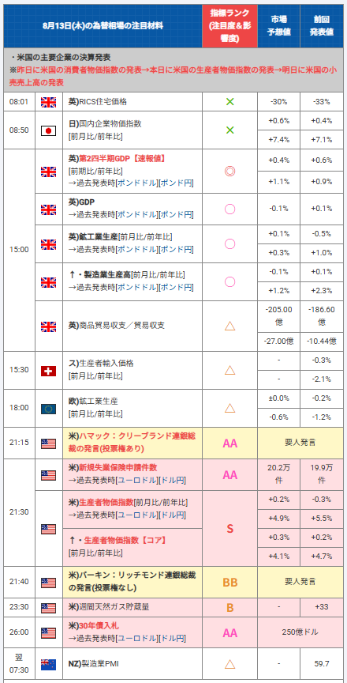Click the 前回発表値 column header
347x683 pixels.
pos(322,26)
